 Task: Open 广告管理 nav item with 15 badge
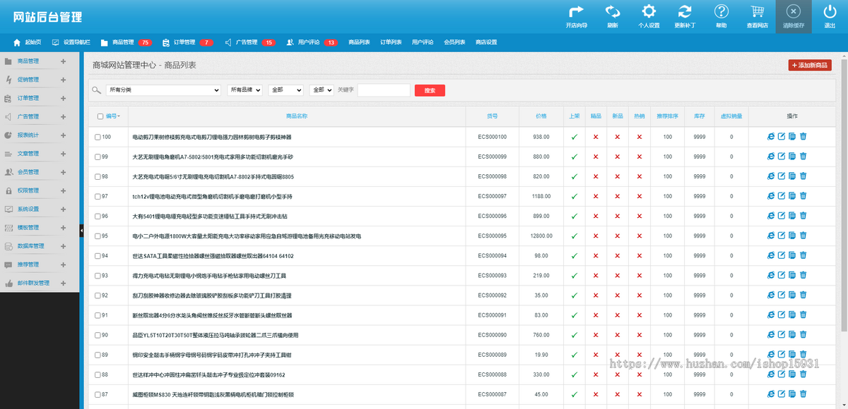(250, 42)
